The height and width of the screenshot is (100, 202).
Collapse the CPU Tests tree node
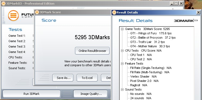pos(122,51)
